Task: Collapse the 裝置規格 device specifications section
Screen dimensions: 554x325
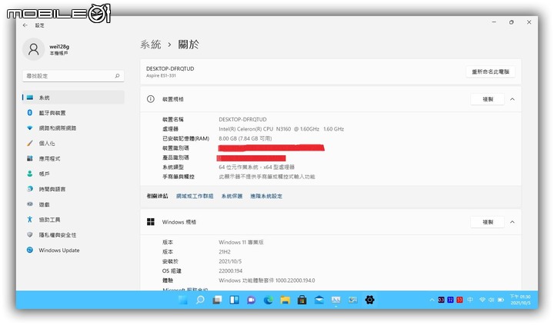Action: (512, 99)
